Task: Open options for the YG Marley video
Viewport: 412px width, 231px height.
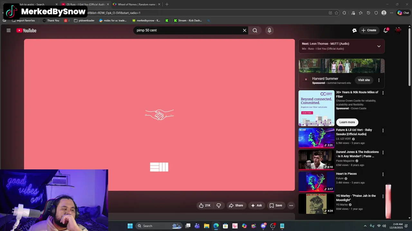Action: point(383,196)
